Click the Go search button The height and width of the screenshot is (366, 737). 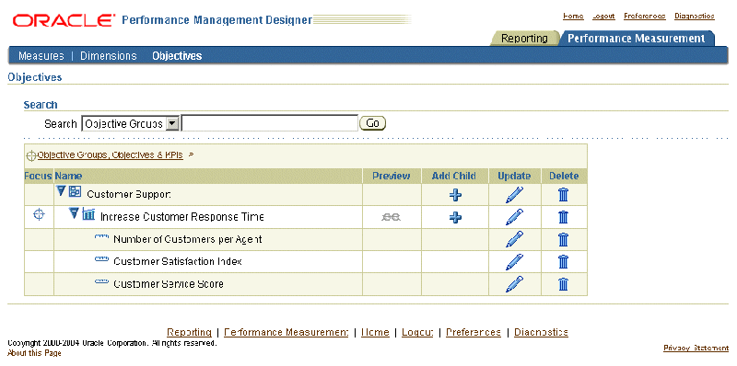pos(373,123)
